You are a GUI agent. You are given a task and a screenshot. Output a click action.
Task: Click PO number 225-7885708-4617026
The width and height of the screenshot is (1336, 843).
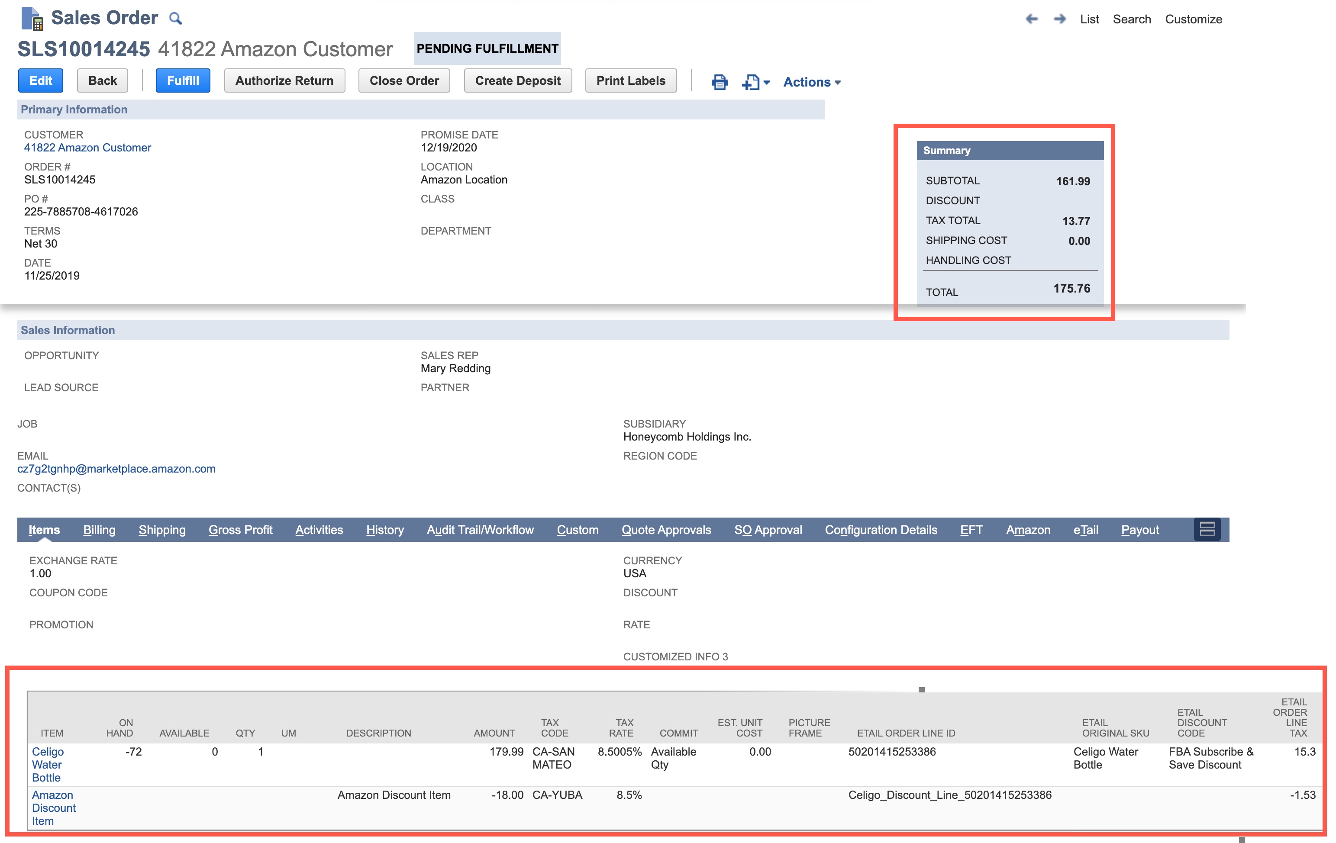(x=81, y=211)
